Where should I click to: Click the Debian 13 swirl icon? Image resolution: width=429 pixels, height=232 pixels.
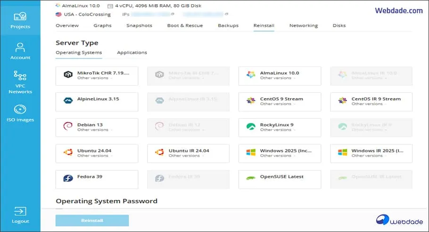[x=68, y=126]
